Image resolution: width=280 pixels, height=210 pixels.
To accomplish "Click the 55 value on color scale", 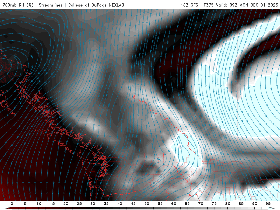I will pyautogui.click(x=160, y=204).
